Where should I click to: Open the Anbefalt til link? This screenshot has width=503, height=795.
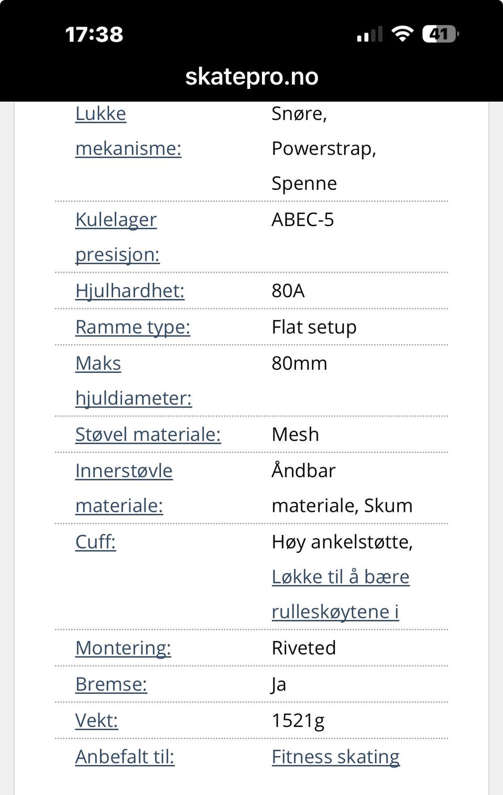125,756
